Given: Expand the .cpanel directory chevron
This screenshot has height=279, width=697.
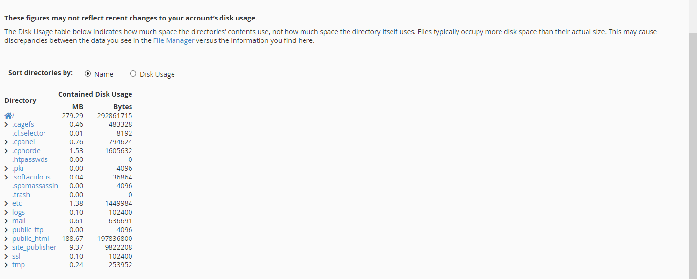Looking at the screenshot, I should pyautogui.click(x=6, y=142).
